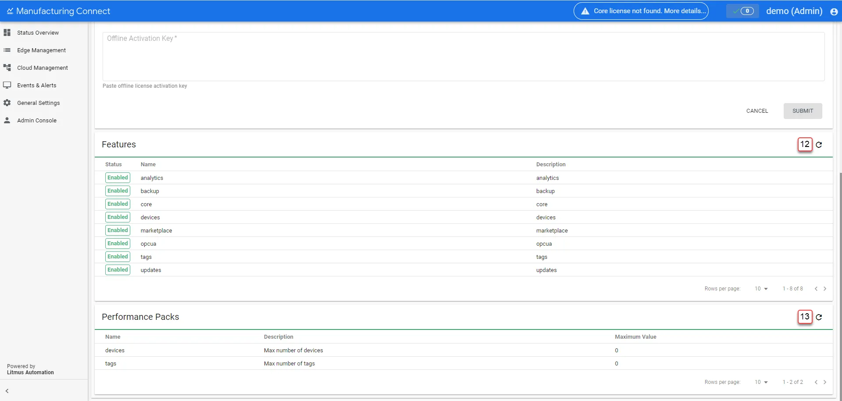The width and height of the screenshot is (842, 401).
Task: Click the Manufacturing Connect logo icon
Action: point(10,11)
